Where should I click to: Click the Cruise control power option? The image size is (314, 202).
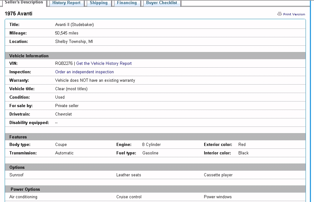point(129,197)
